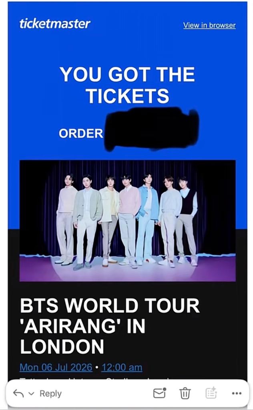The width and height of the screenshot is (253, 410).
Task: Open the three-dot more options menu
Action: [237, 393]
